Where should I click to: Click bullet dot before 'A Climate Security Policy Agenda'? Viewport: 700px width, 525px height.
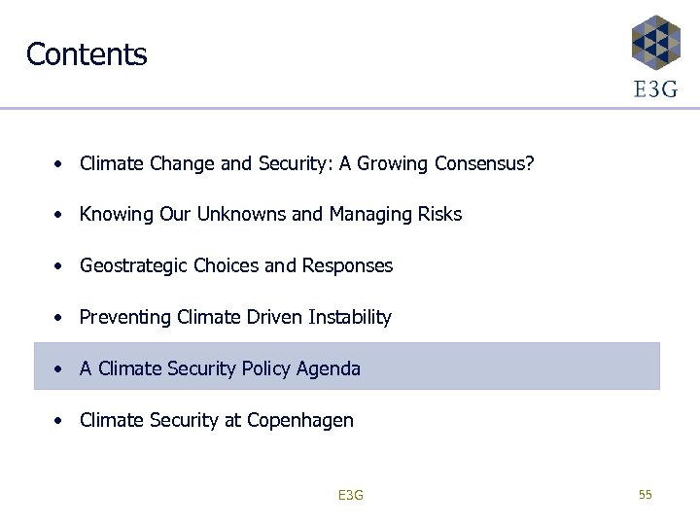click(60, 369)
